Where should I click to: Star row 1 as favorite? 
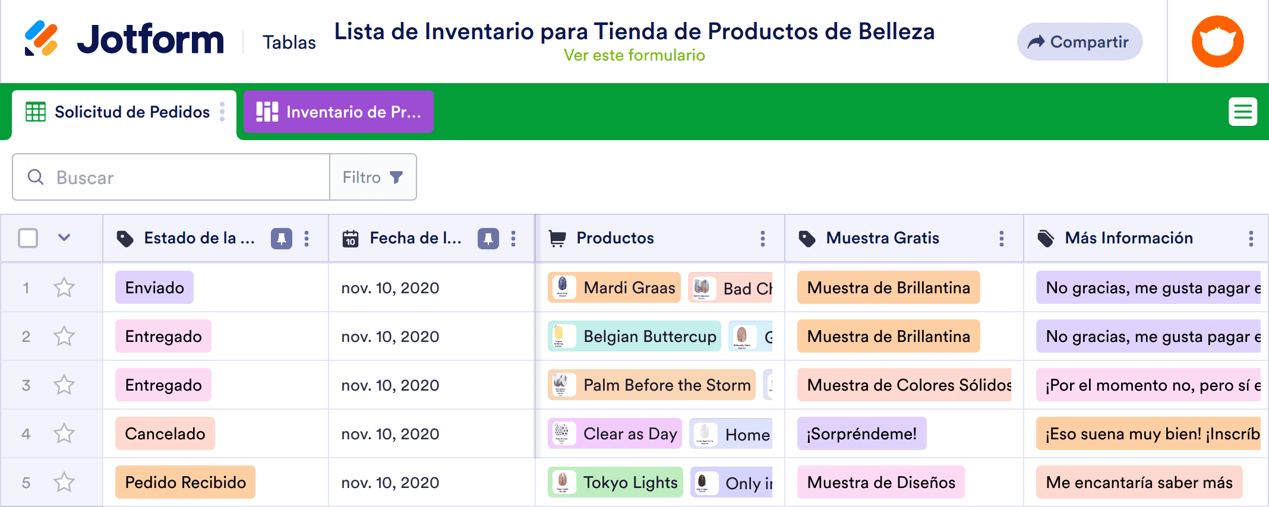tap(64, 288)
